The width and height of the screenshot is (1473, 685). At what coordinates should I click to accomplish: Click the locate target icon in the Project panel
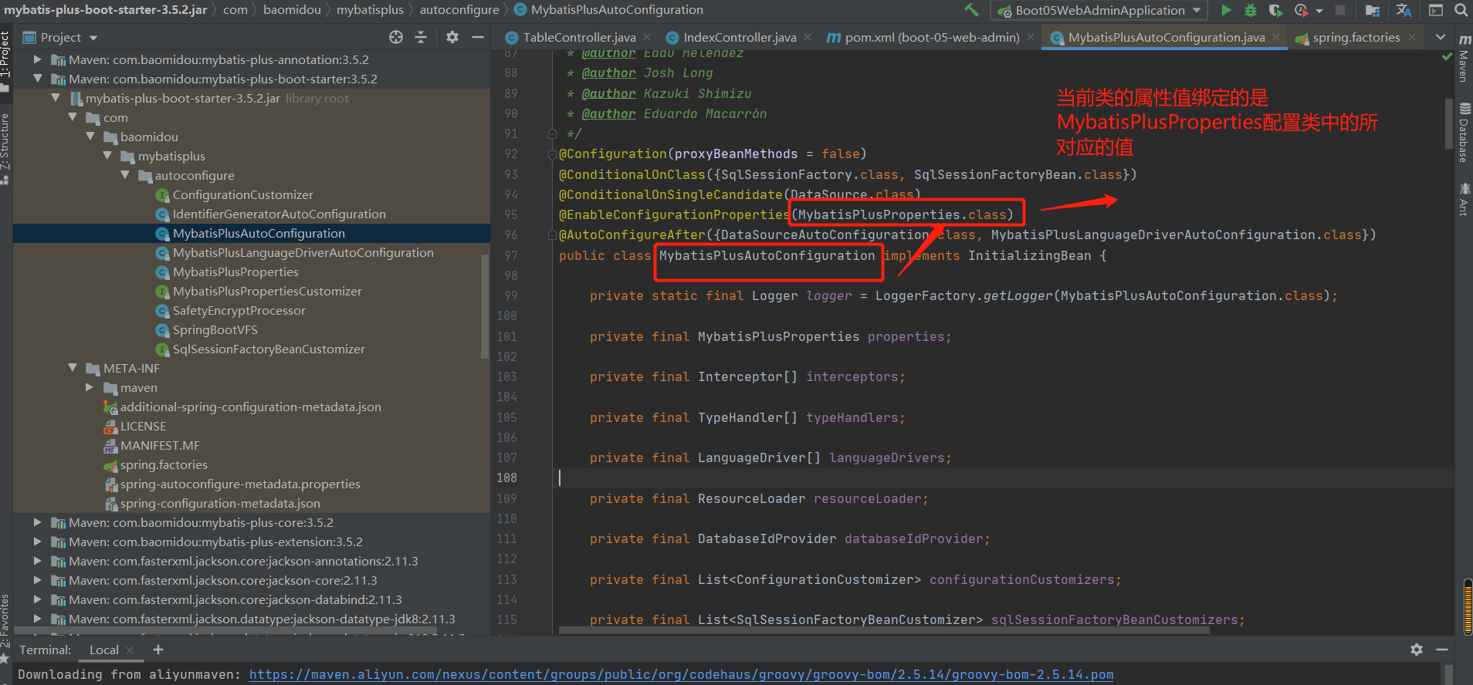point(396,37)
